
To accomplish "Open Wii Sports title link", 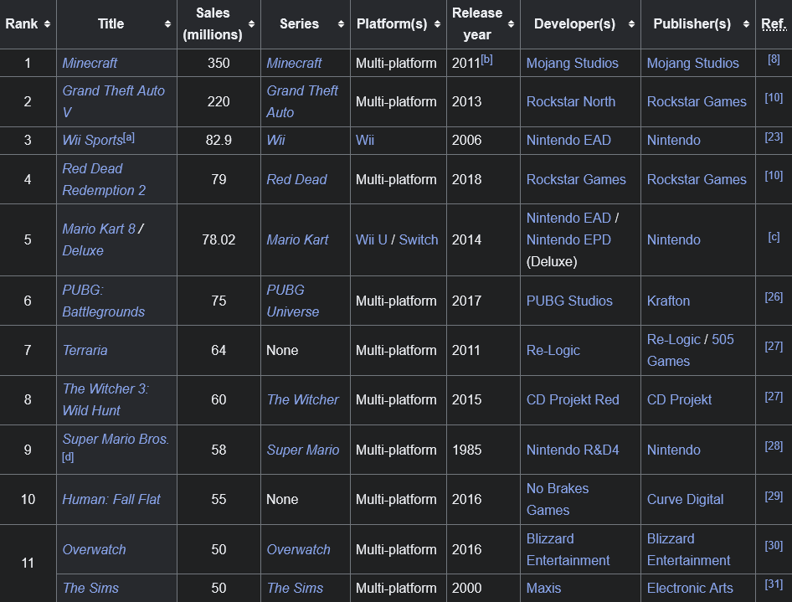I will [x=92, y=140].
